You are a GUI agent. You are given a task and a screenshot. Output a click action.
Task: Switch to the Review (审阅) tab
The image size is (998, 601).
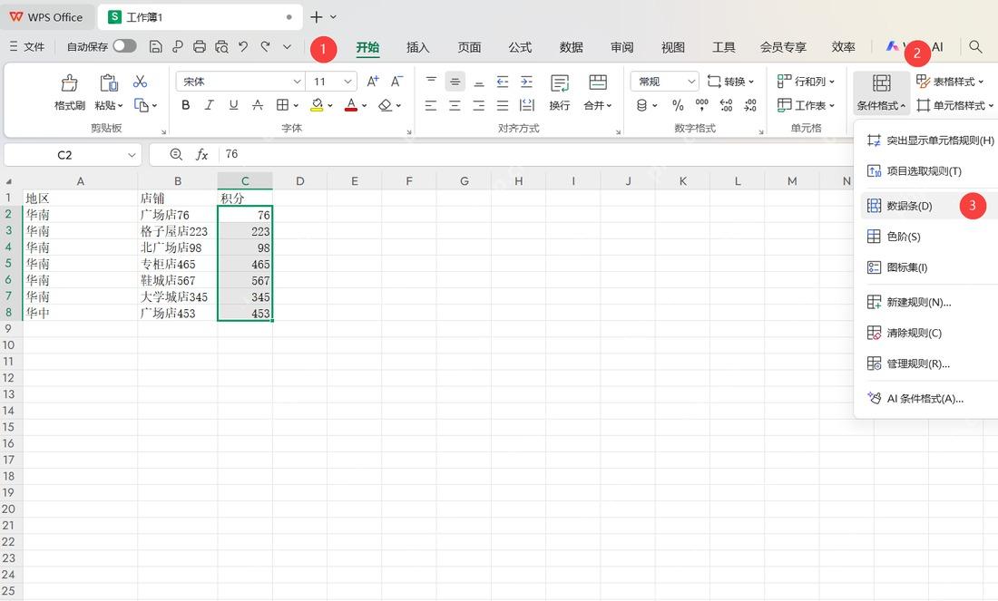621,47
